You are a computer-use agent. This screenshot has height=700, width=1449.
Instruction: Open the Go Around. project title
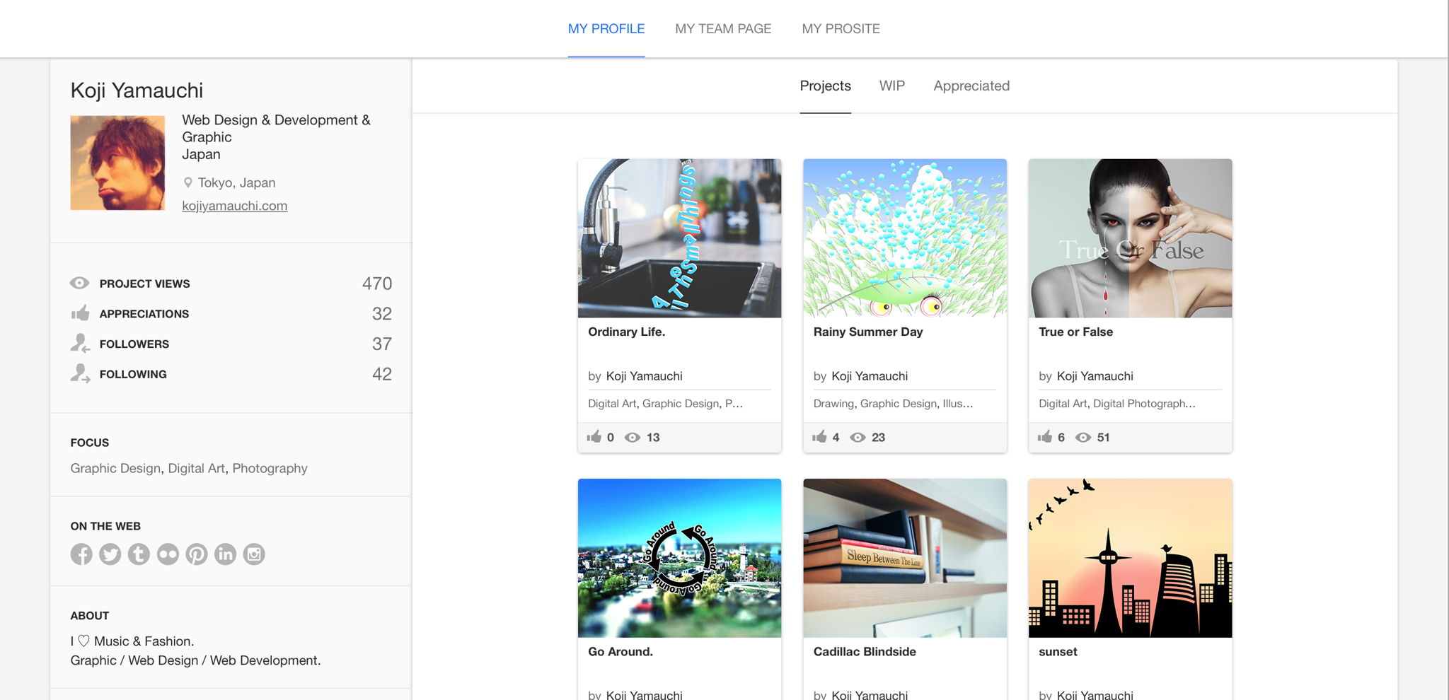click(x=620, y=651)
